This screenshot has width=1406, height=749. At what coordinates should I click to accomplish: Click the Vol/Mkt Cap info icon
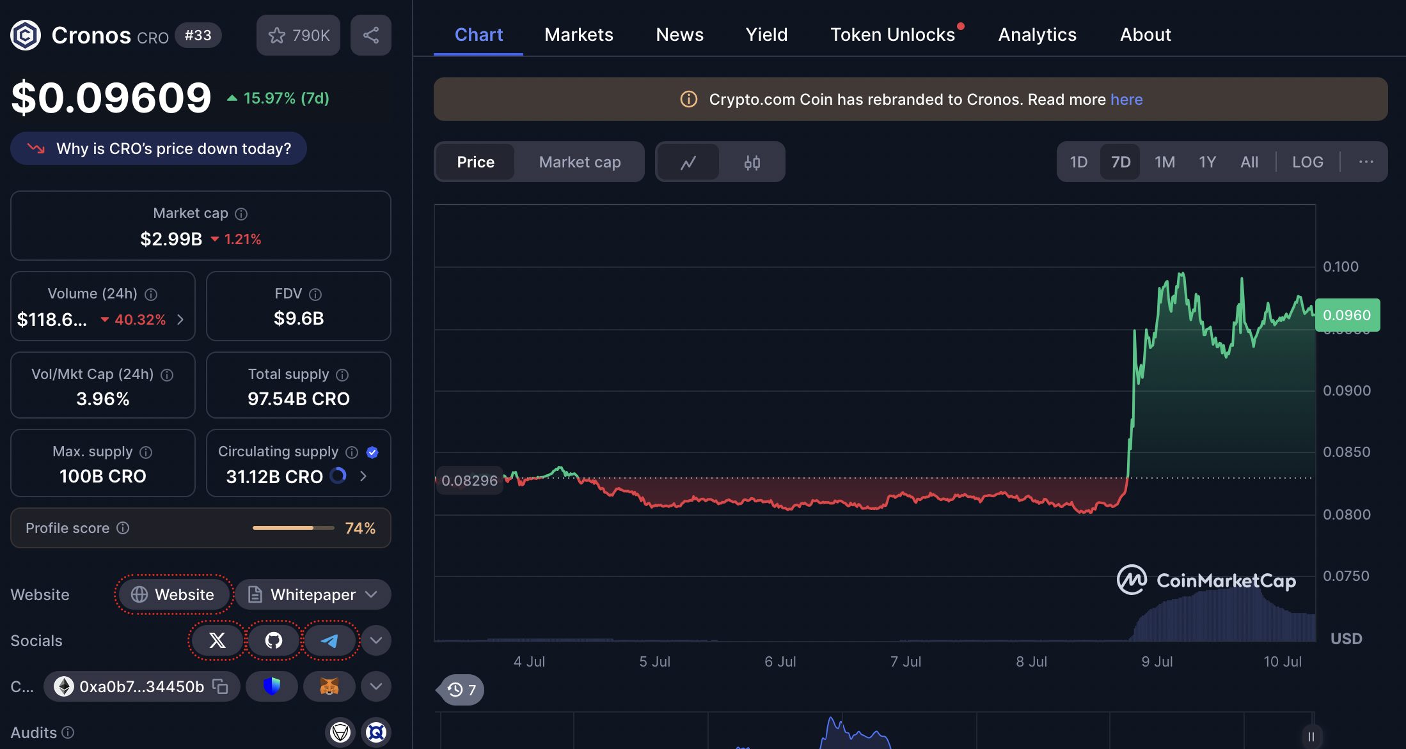coord(167,375)
